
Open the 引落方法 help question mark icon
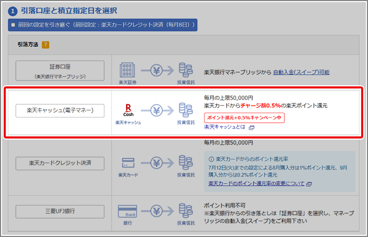pos(46,45)
